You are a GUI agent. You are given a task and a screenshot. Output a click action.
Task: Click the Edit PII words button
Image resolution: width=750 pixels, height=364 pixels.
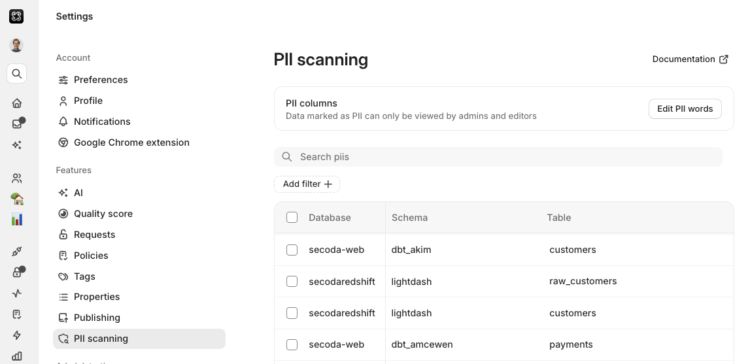click(685, 109)
